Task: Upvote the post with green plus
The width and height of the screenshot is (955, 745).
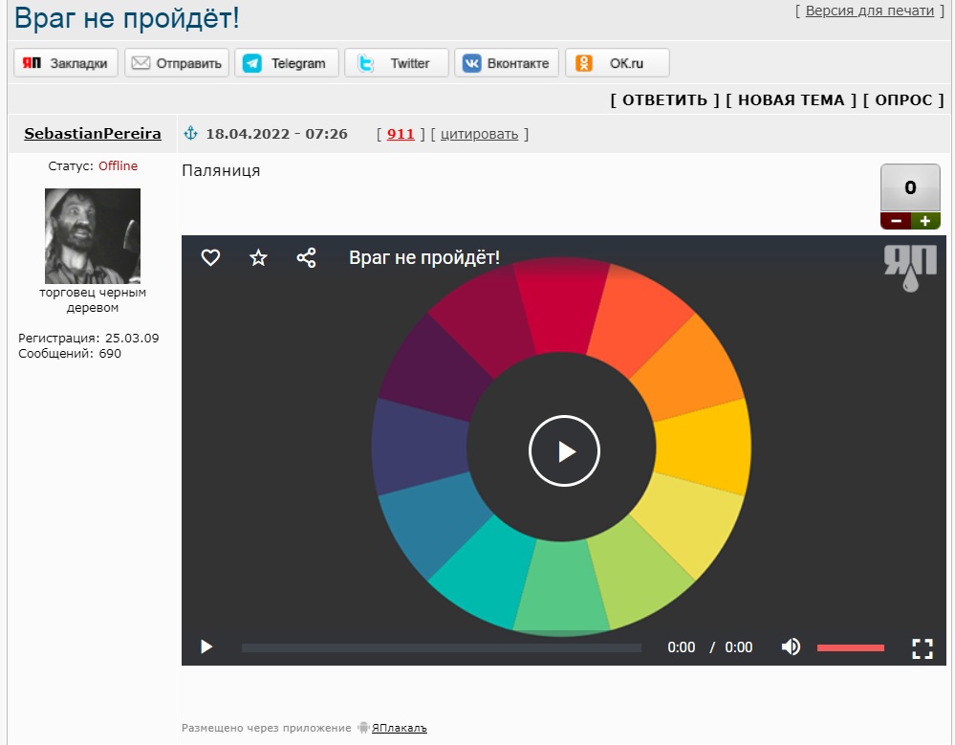Action: coord(925,221)
